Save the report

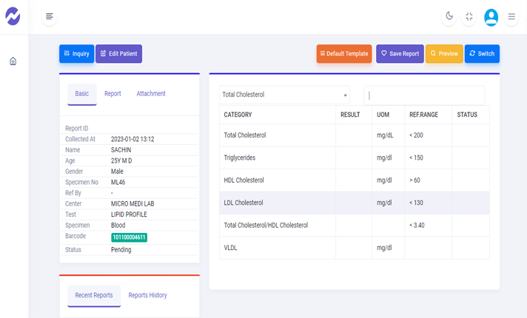[x=400, y=54]
